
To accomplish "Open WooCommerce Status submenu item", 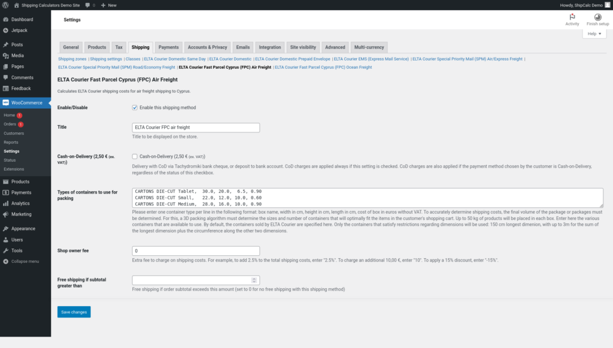I will 10,161.
